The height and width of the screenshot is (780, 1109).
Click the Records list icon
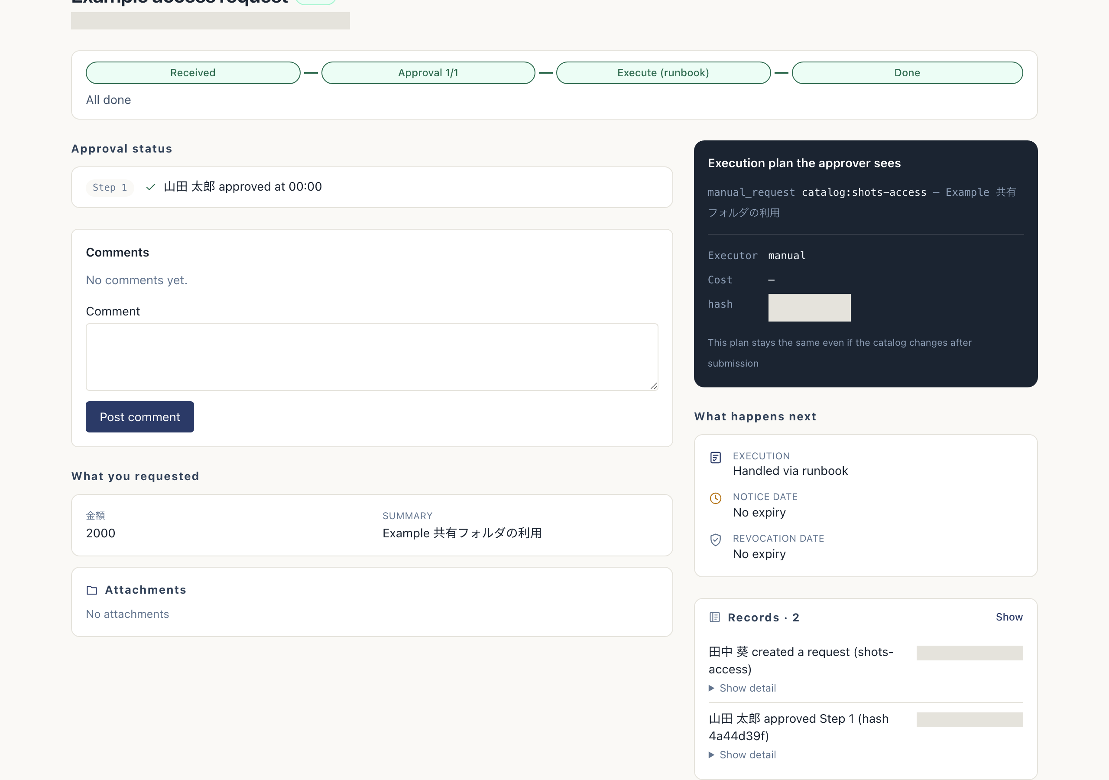coord(714,617)
